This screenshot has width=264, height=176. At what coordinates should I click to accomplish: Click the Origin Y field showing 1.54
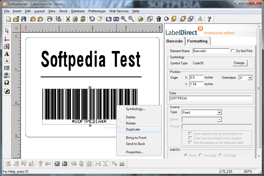(196, 84)
